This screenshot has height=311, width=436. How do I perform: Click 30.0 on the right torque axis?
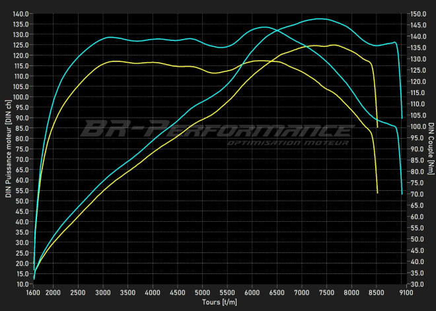(x=416, y=284)
